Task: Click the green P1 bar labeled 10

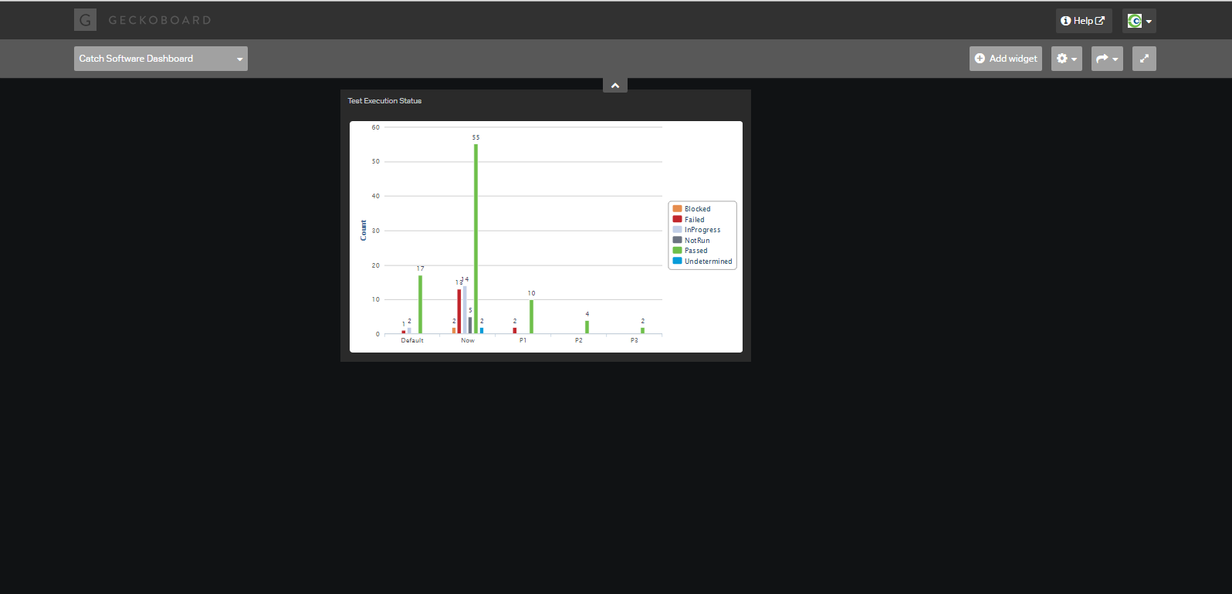Action: [x=531, y=316]
